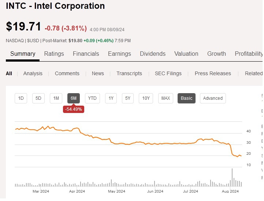This screenshot has width=264, height=201.
Task: Switch chart to 1M range
Action: (x=56, y=98)
